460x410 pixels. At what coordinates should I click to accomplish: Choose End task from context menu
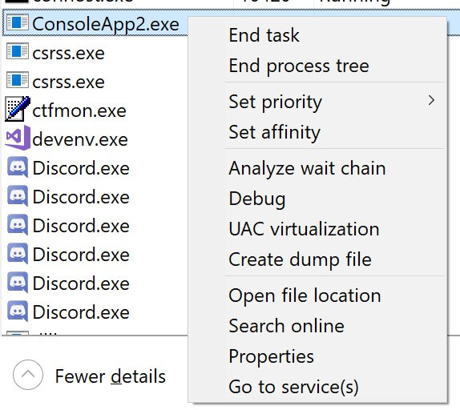pos(317,35)
